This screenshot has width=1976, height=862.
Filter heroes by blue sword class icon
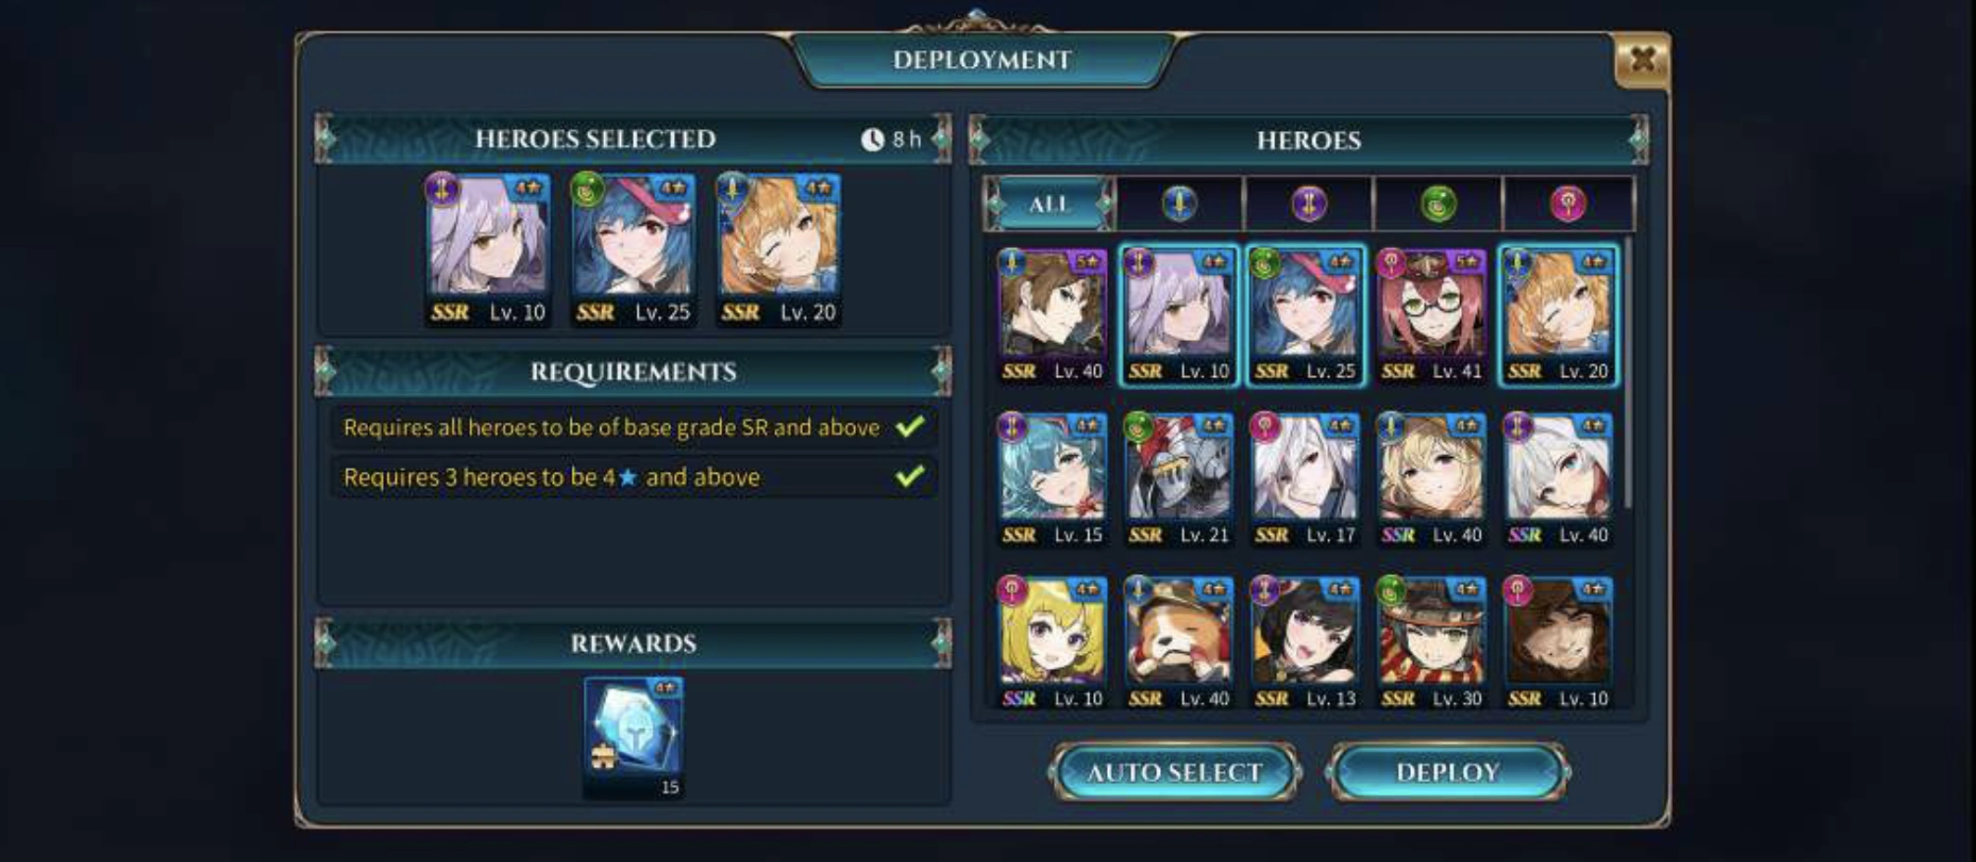pos(1179,203)
